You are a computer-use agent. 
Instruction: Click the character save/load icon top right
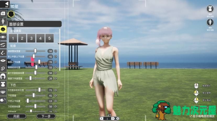pos(210,22)
